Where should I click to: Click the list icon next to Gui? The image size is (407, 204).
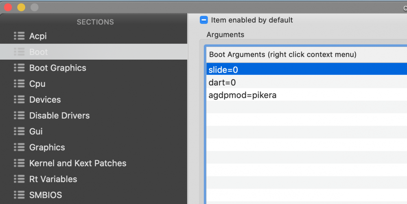pyautogui.click(x=19, y=131)
